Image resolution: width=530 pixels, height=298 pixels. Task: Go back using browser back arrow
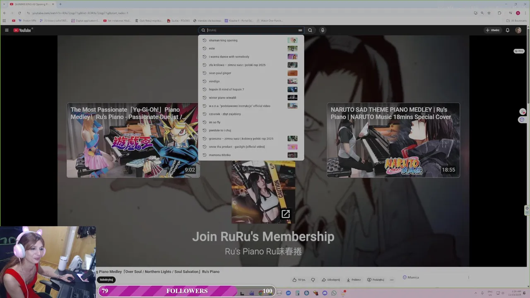point(4,13)
